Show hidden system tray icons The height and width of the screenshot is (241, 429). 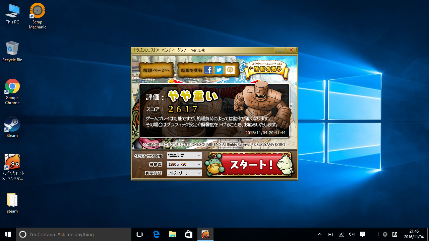pos(320,234)
